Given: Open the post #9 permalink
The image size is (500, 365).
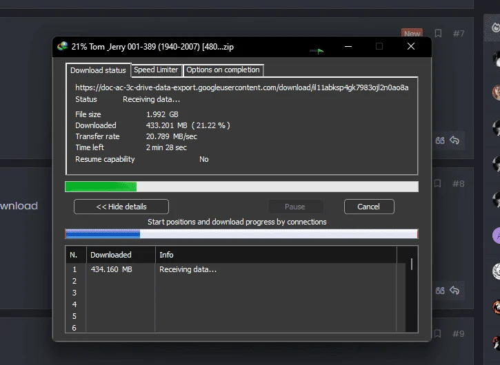Looking at the screenshot, I should pyautogui.click(x=458, y=334).
